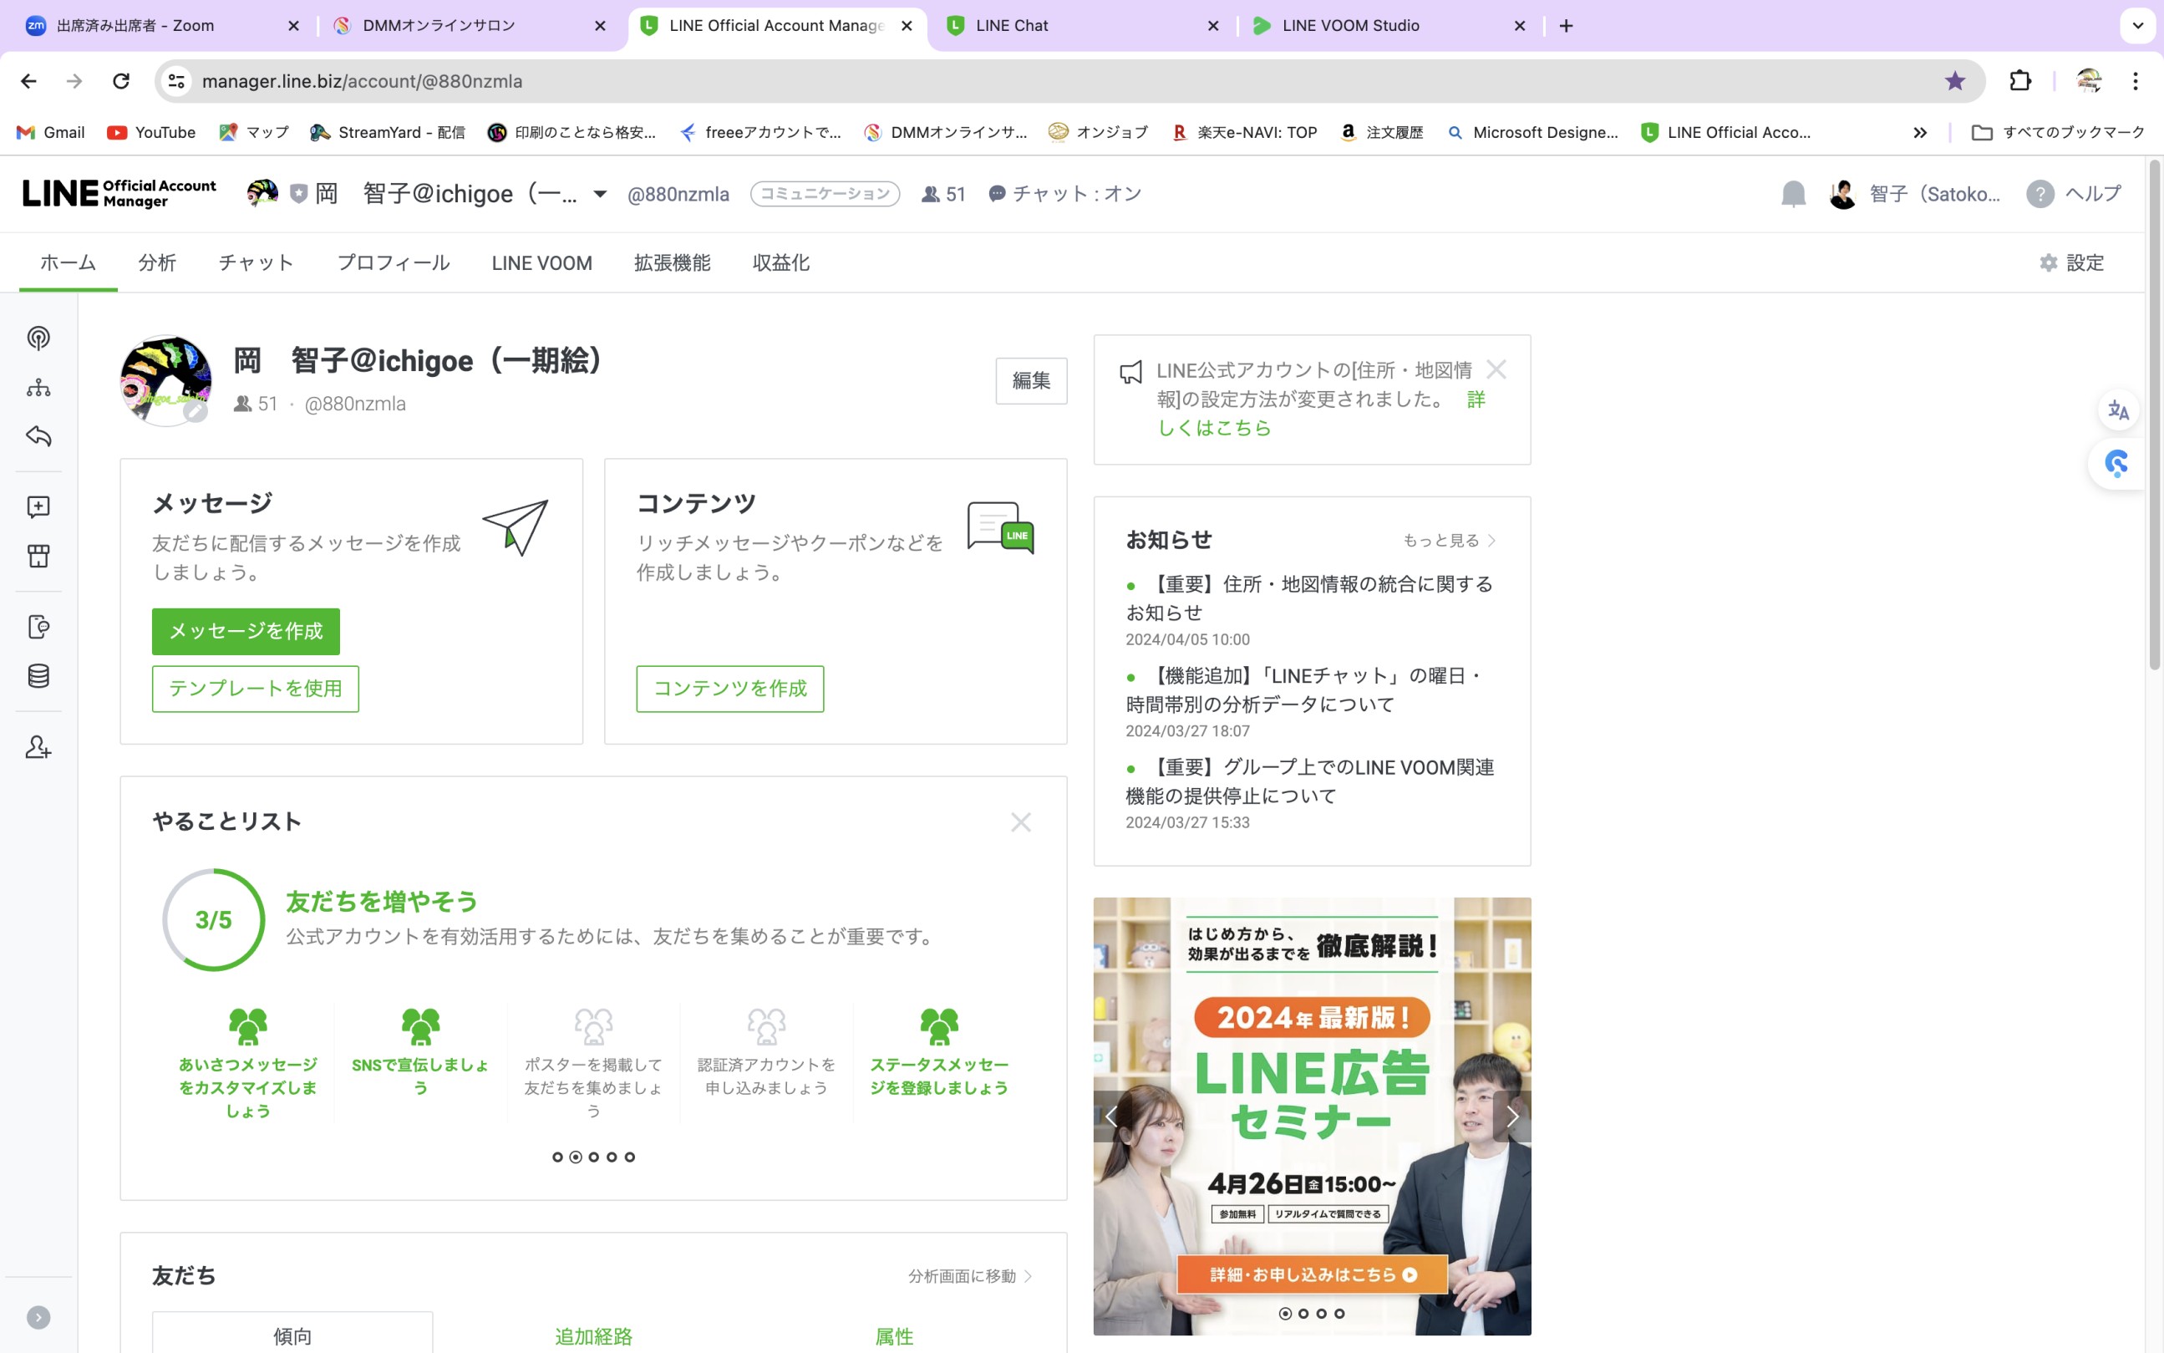Switch to チャット tab
Viewport: 2164px width, 1353px height.
pyautogui.click(x=257, y=263)
